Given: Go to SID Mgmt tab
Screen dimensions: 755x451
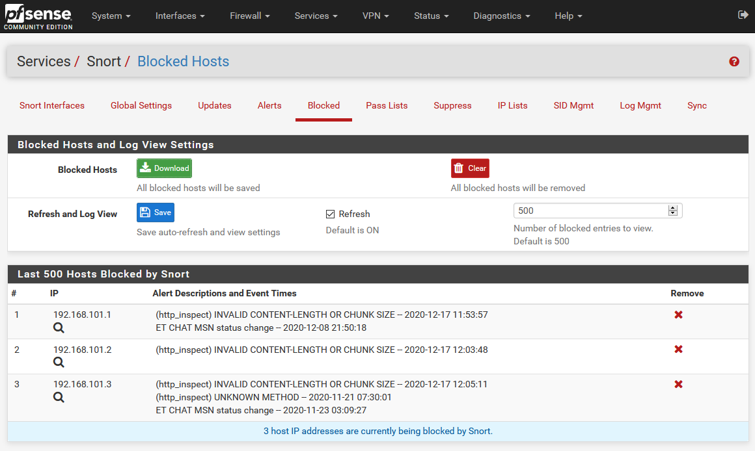Looking at the screenshot, I should pos(573,106).
